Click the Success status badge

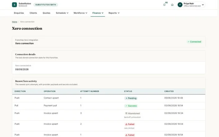(131, 106)
